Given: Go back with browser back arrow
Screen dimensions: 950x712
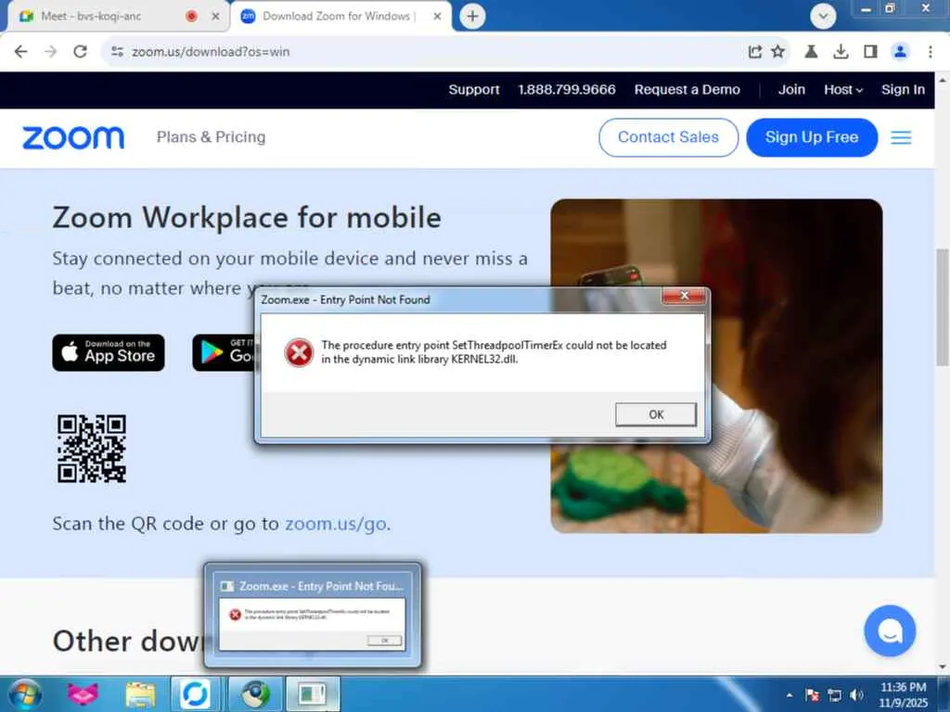Looking at the screenshot, I should tap(20, 52).
